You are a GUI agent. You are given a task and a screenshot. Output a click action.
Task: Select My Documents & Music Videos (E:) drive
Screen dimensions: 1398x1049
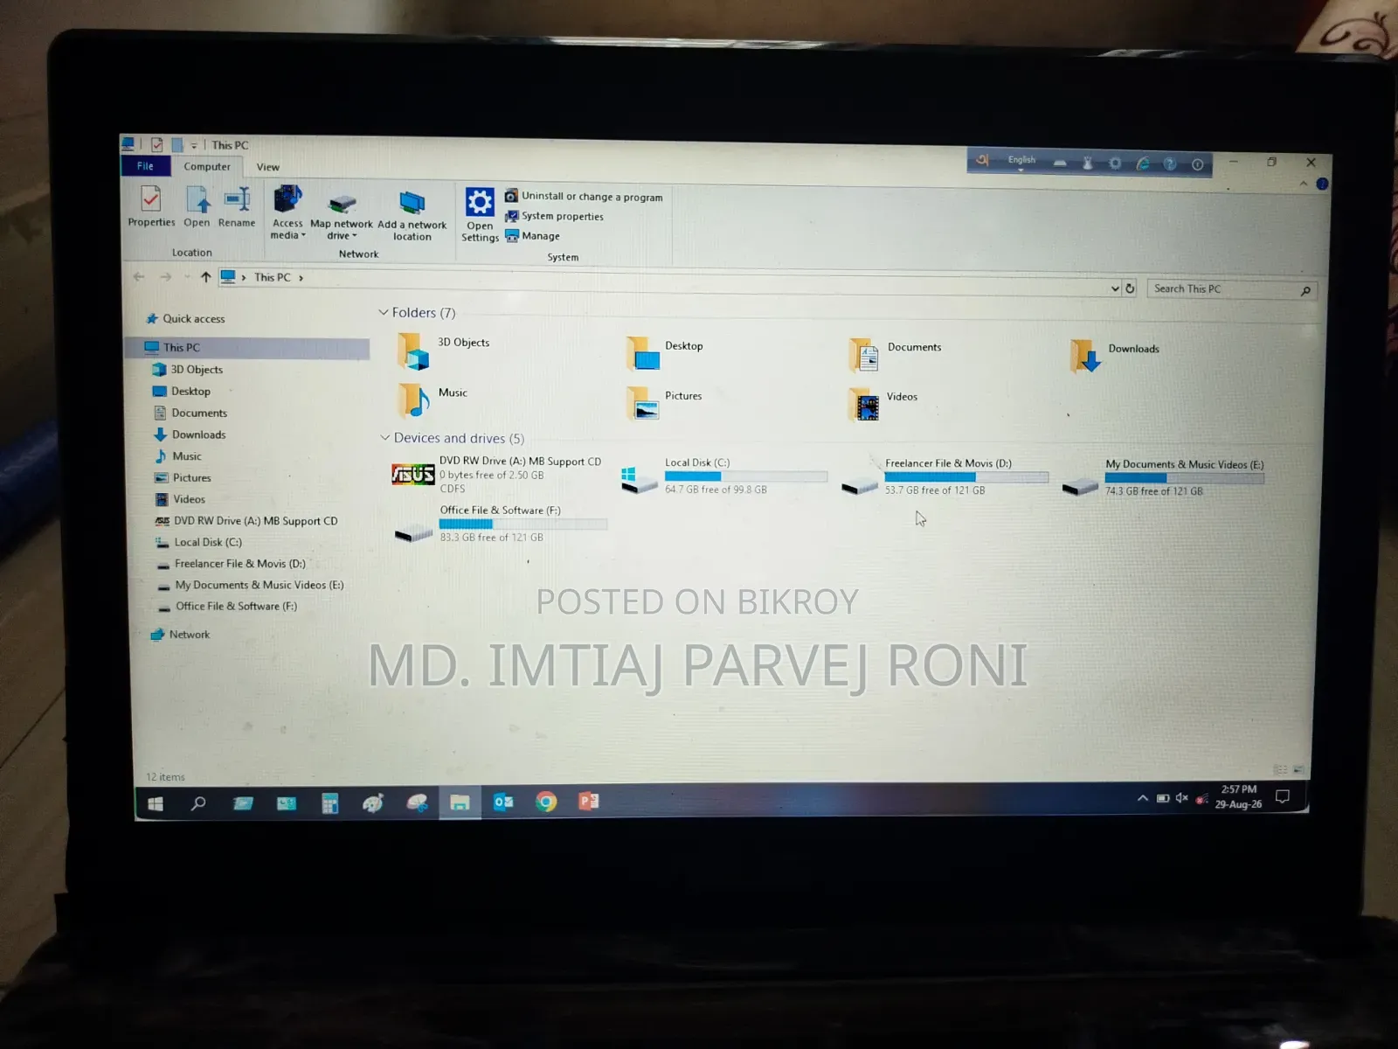point(1163,478)
